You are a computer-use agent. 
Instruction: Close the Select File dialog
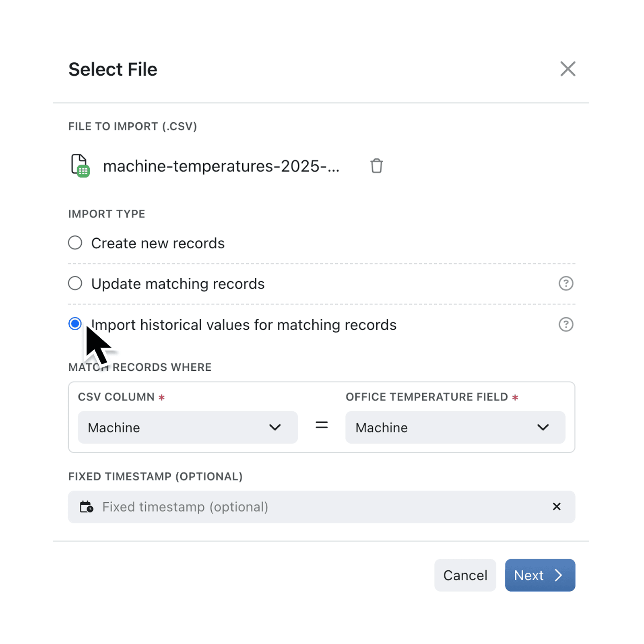pos(568,69)
